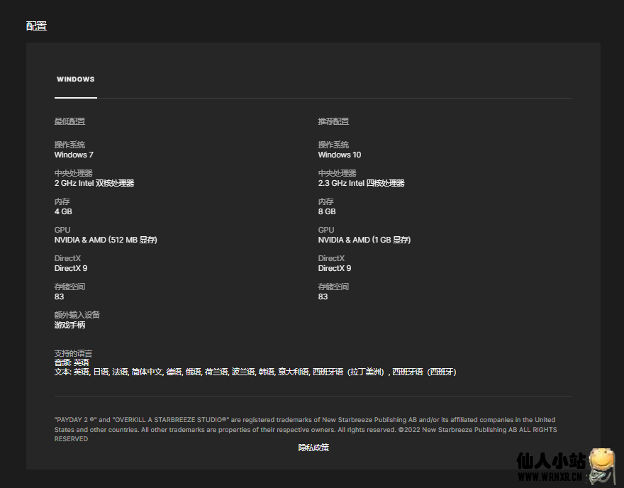Click the smiling face watermark icon
The image size is (624, 488).
(x=602, y=462)
